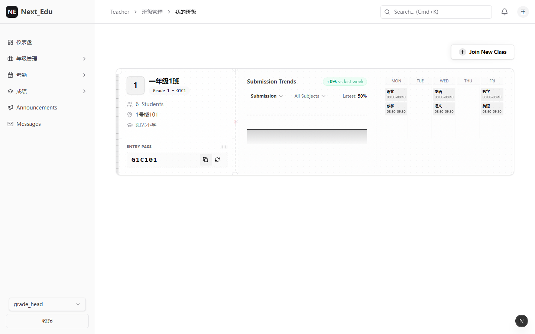Open the 王 user avatar menu
Image resolution: width=535 pixels, height=334 pixels.
tap(523, 12)
